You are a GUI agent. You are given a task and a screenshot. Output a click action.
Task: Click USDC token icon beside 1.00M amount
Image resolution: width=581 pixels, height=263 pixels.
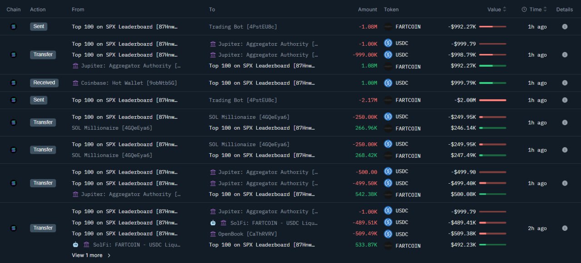point(388,83)
